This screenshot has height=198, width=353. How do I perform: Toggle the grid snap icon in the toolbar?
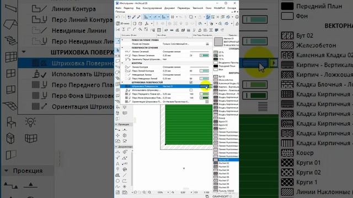click(x=173, y=17)
